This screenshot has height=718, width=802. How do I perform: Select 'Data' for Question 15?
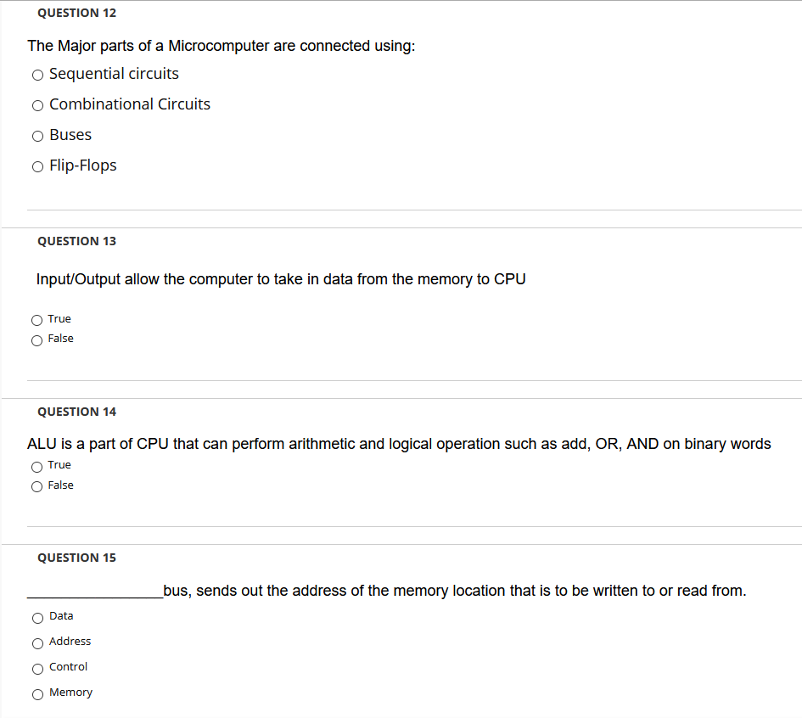[36, 617]
